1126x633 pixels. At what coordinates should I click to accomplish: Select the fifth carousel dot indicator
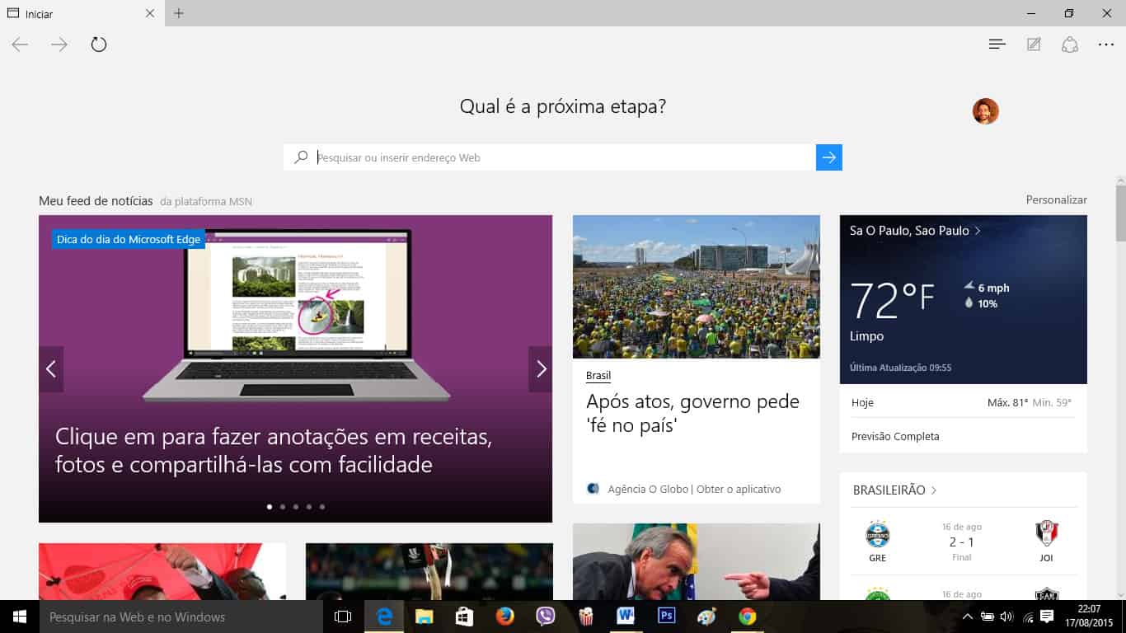click(322, 507)
